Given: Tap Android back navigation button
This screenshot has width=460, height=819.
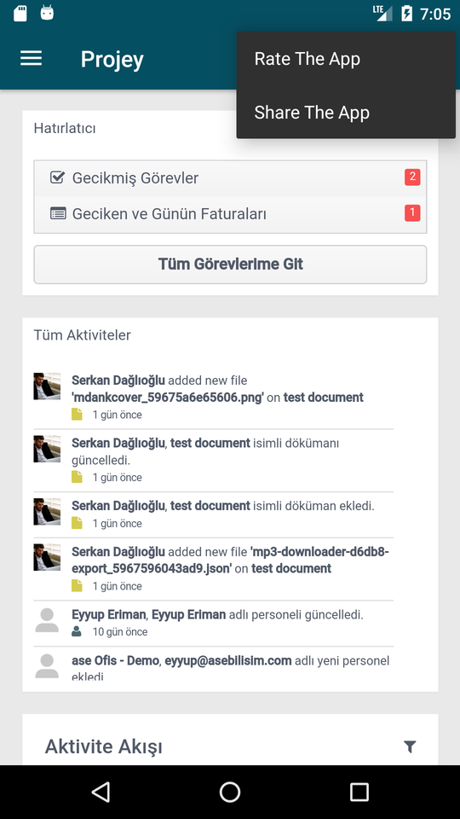Looking at the screenshot, I should [101, 792].
